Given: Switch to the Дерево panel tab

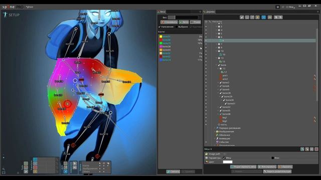Looking at the screenshot, I should tap(209, 12).
